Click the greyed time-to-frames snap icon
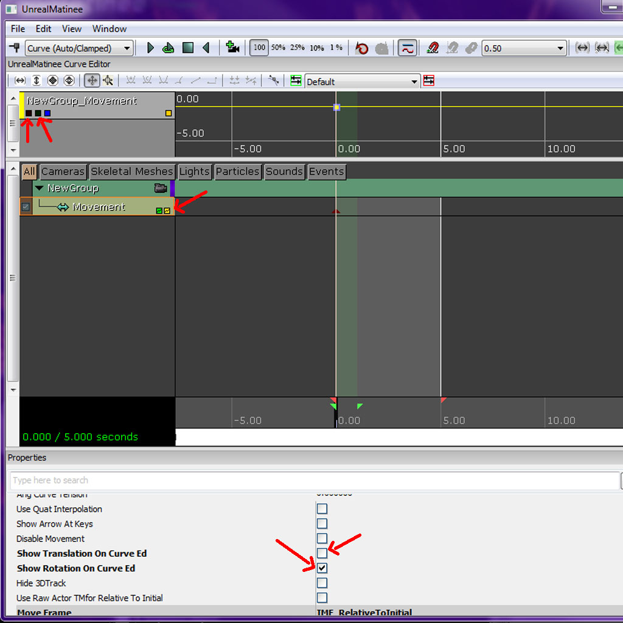This screenshot has height=623, width=623. [452, 48]
